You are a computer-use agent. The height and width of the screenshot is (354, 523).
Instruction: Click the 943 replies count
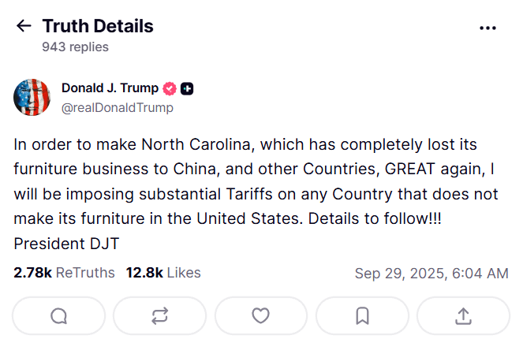click(75, 47)
